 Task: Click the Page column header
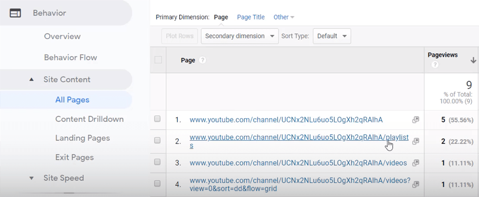[x=188, y=60]
